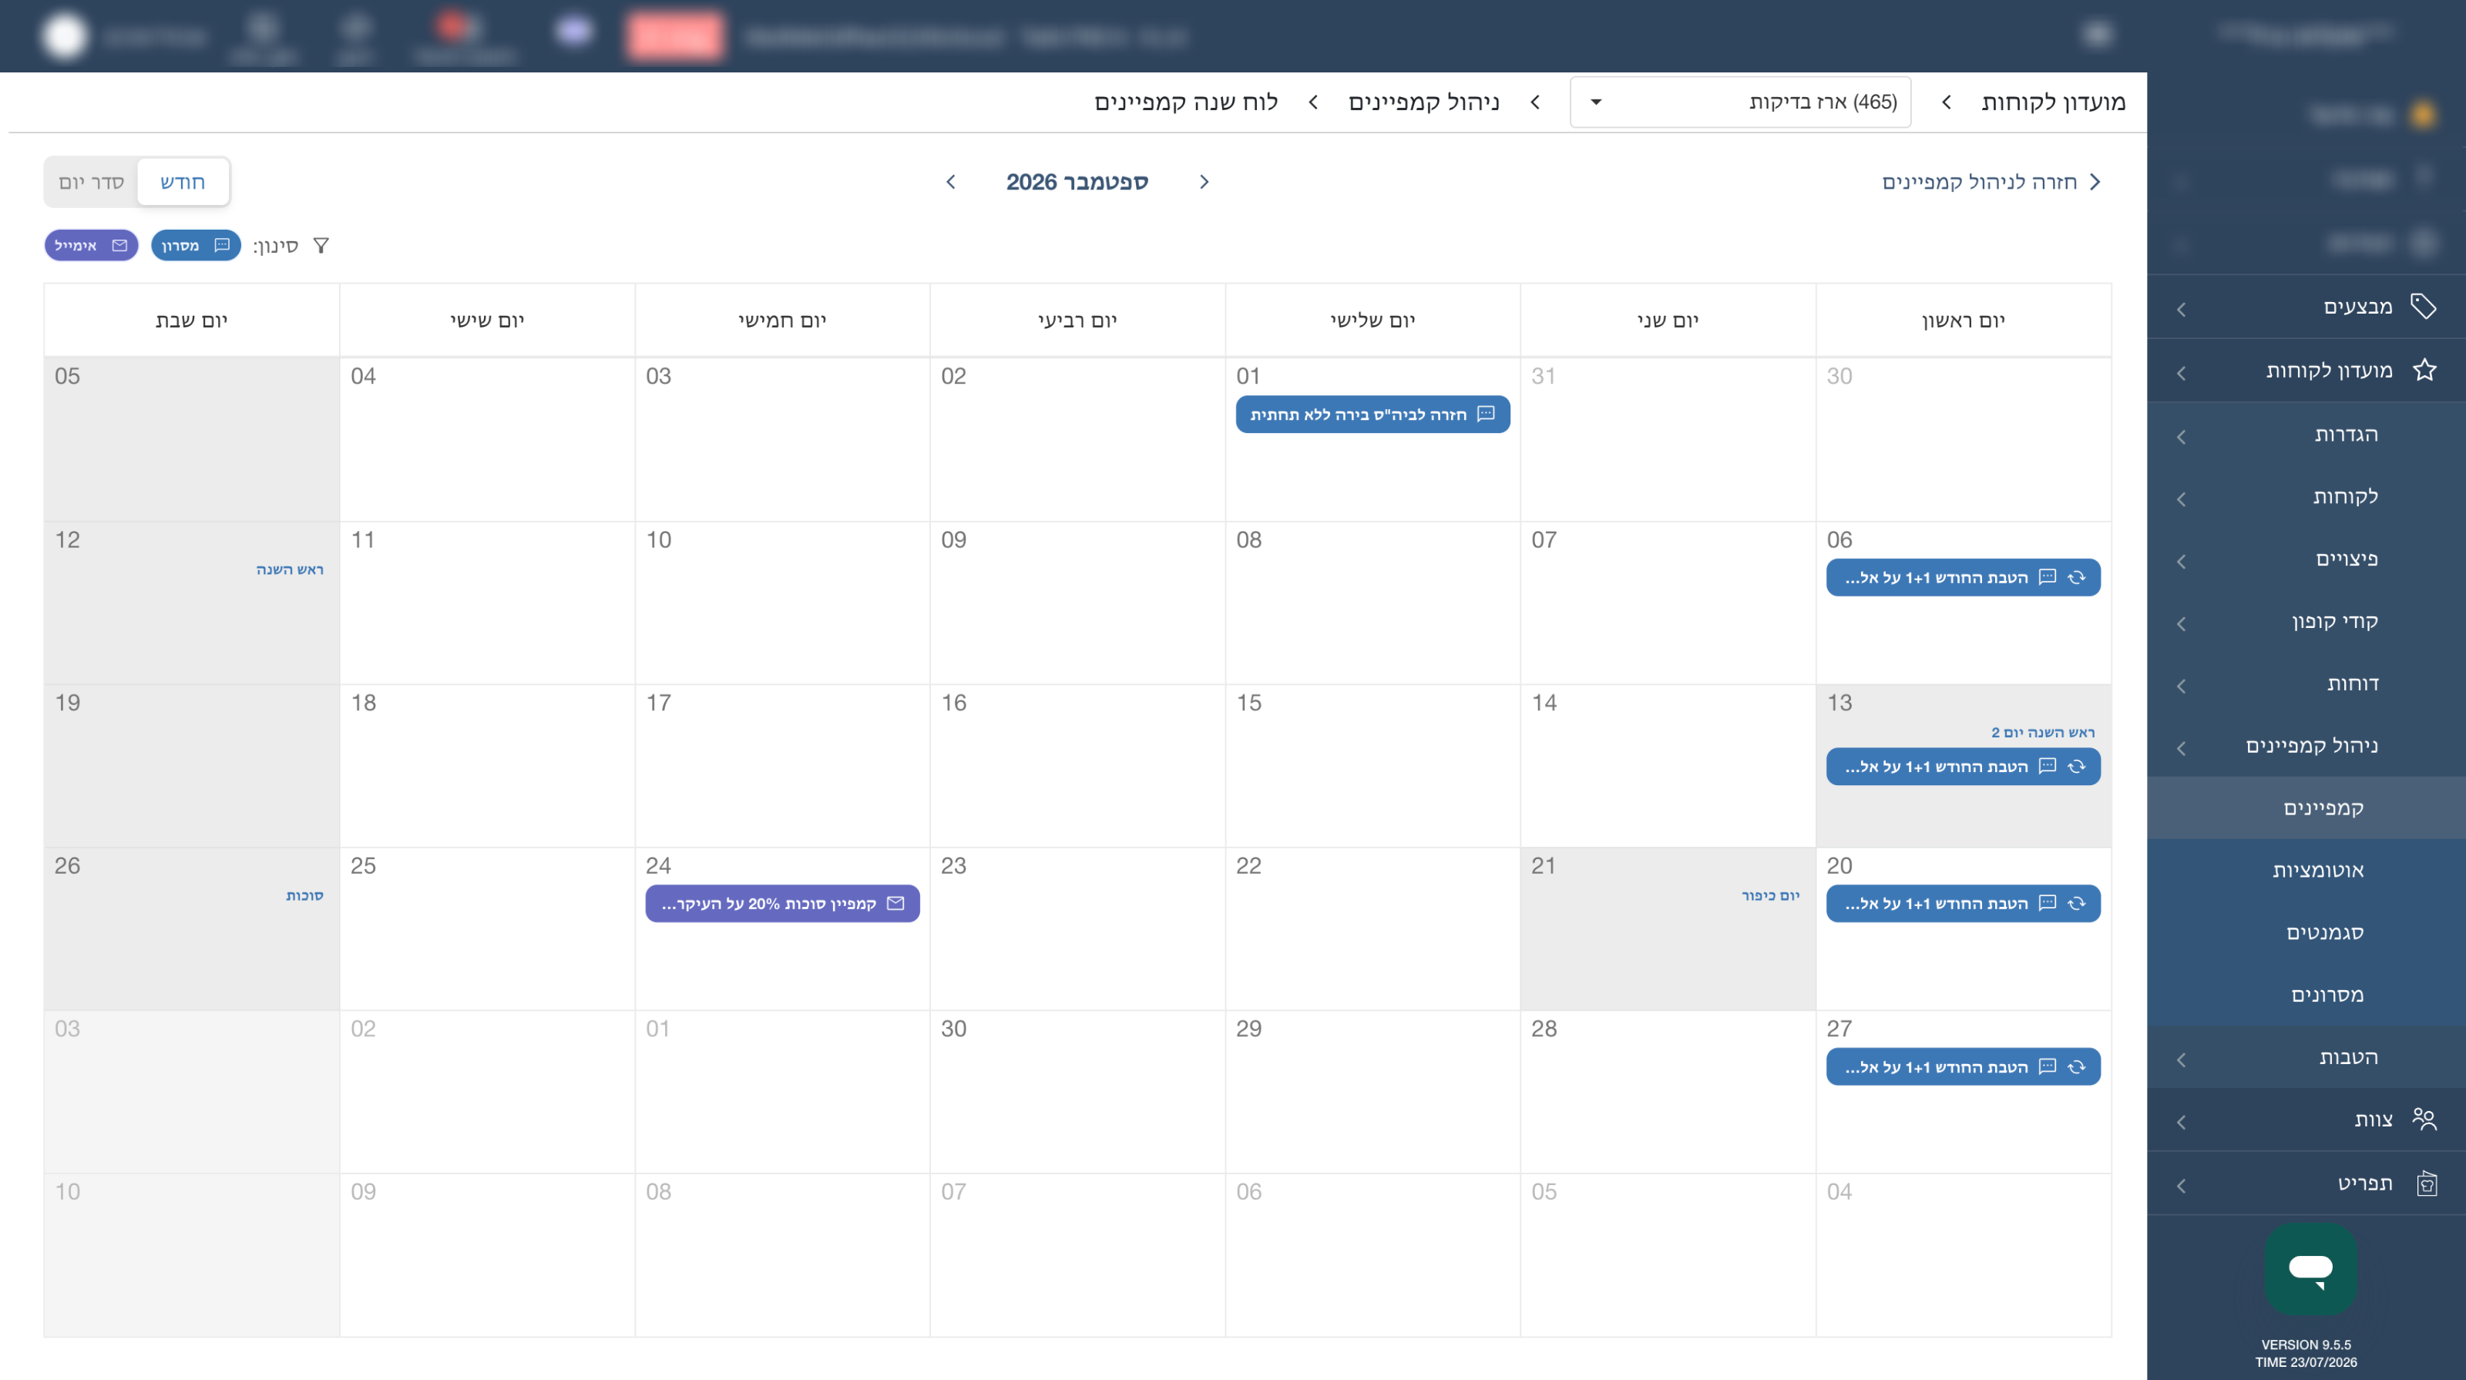Screen dimensions: 2466x1380
Task: Click the team people icon in sidebar
Action: pyautogui.click(x=2424, y=1119)
